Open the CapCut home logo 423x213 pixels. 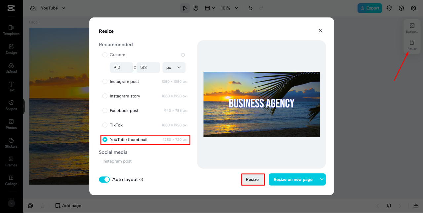click(x=11, y=8)
